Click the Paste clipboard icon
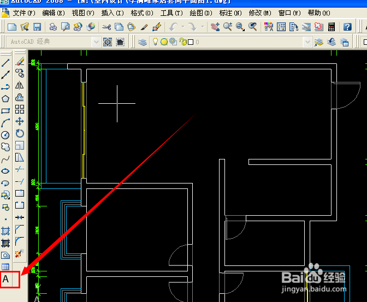Viewport: 367px width, 302px height. (x=131, y=27)
